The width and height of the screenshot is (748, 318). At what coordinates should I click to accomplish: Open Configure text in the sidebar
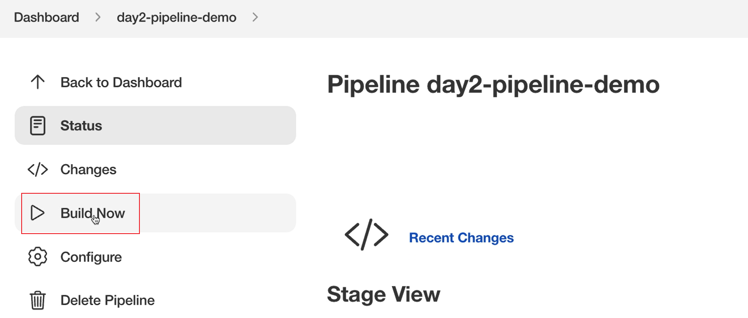pos(91,257)
